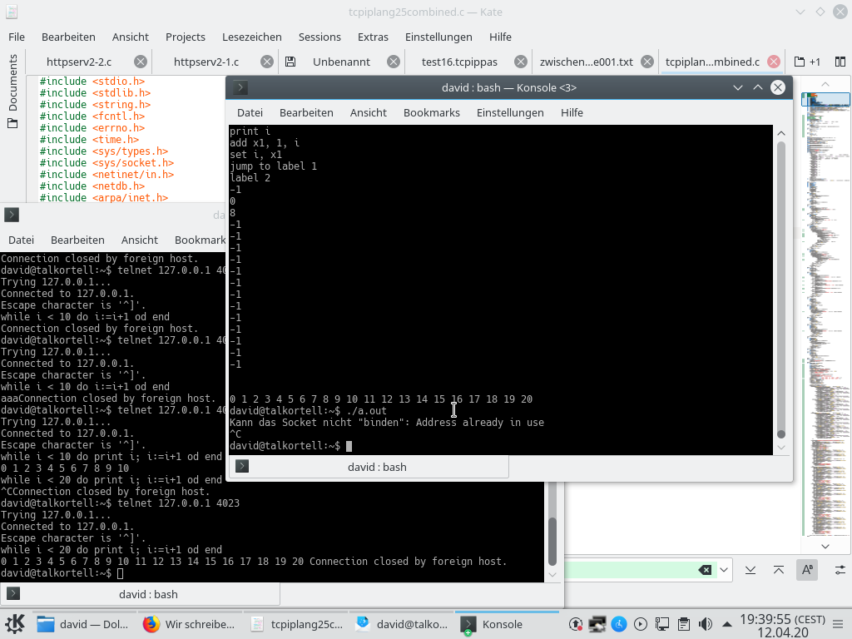Open Kate's Lesezeichen menu
Screen dimensions: 852x639
point(251,37)
